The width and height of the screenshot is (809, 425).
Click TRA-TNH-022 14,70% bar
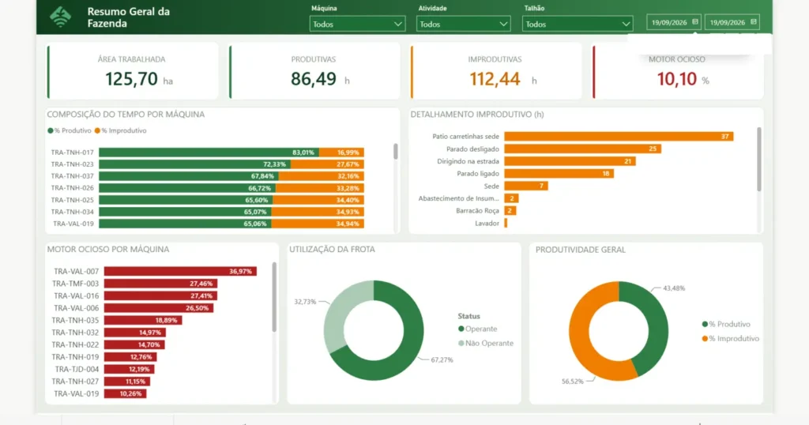[134, 344]
